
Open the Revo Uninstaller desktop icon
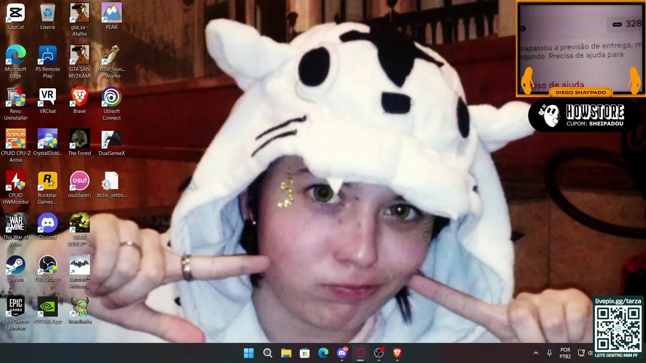click(x=16, y=104)
